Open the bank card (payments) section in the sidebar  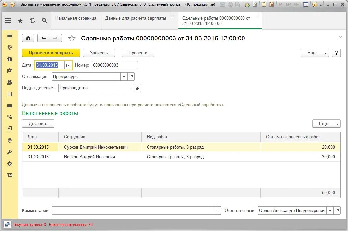click(10, 106)
